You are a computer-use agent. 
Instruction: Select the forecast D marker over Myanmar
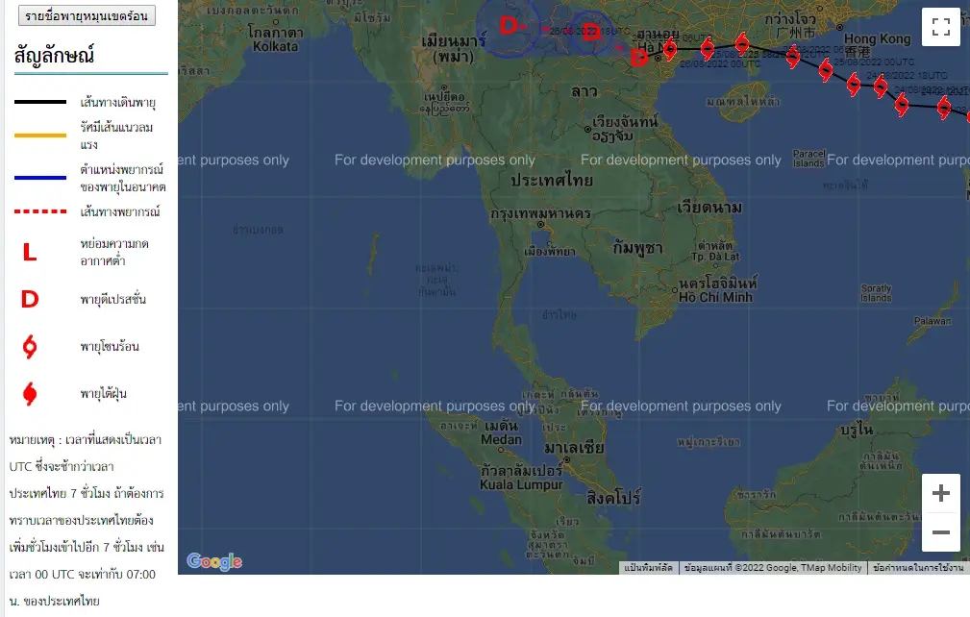(510, 25)
